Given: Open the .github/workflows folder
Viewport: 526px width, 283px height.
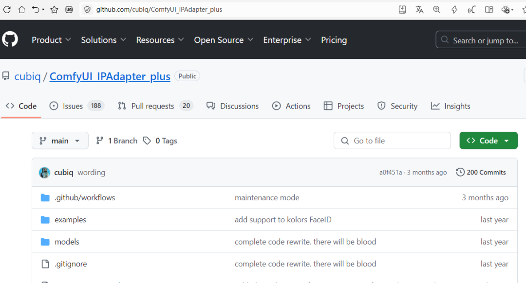Looking at the screenshot, I should (x=85, y=197).
